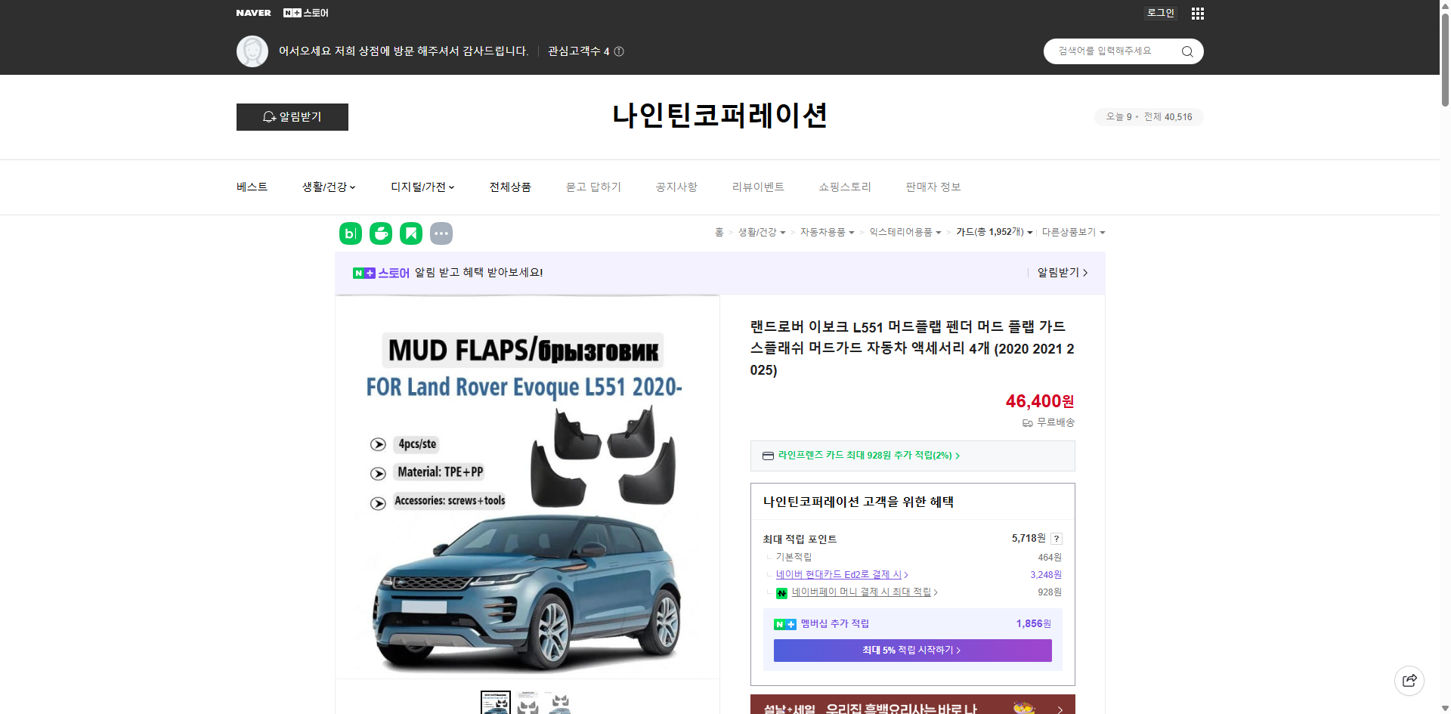Open the Naver apps grid icon
Screen dimensions: 1451x714
(1197, 13)
